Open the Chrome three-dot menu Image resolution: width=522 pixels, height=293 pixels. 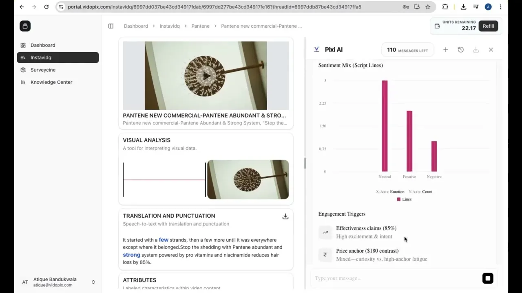point(500,7)
